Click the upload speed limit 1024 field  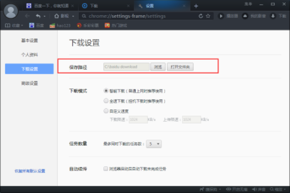pos(191,120)
